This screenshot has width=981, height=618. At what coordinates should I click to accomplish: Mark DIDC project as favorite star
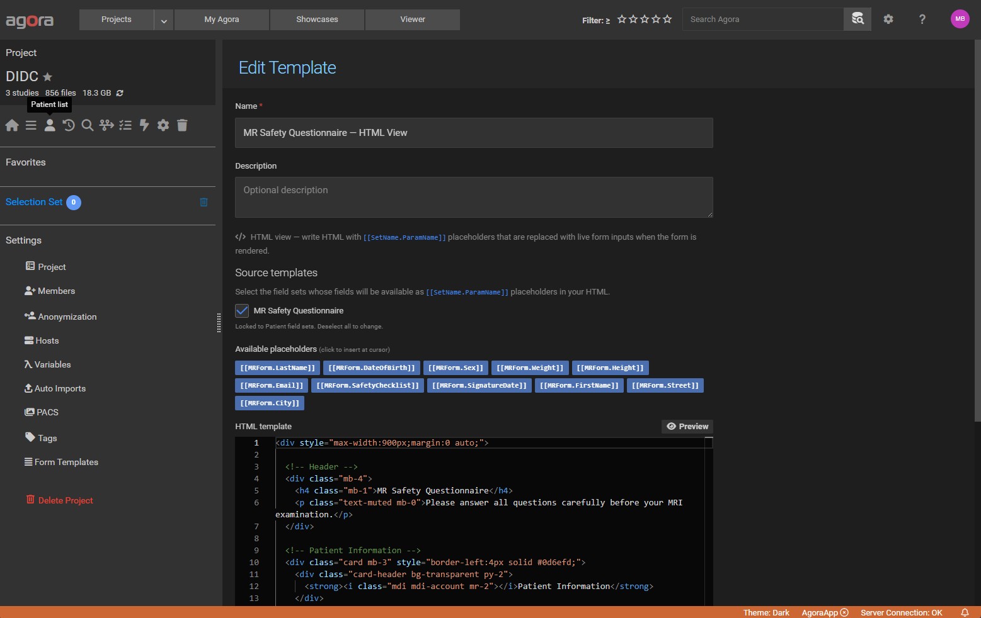[x=47, y=77]
